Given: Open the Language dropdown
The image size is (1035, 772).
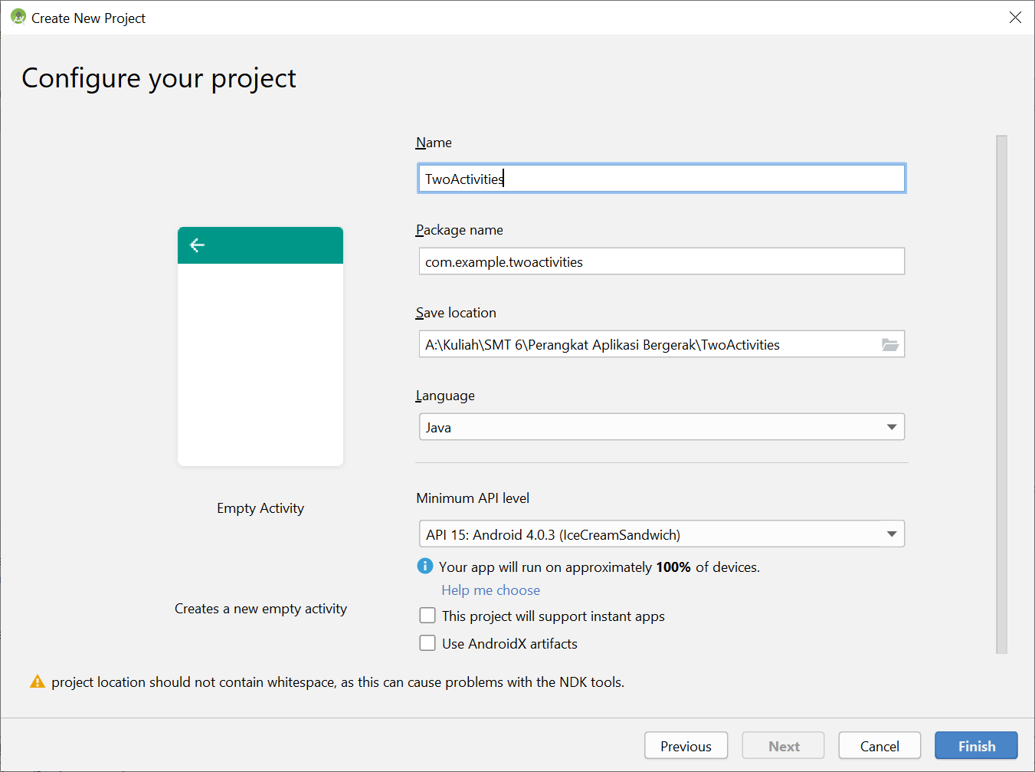Looking at the screenshot, I should [661, 426].
